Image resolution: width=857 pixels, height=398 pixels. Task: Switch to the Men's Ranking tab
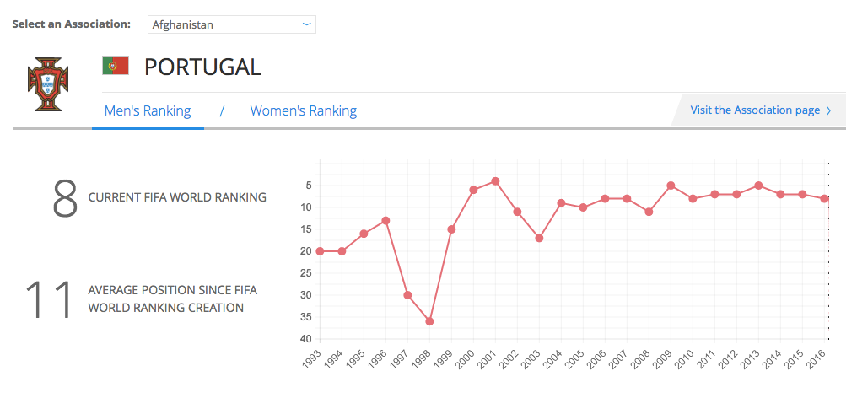148,110
